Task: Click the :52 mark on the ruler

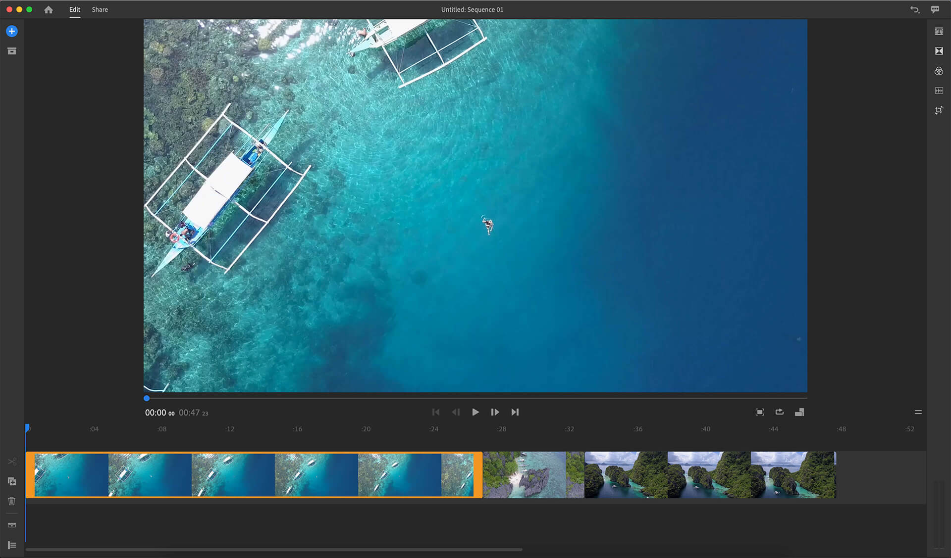Action: coord(910,429)
